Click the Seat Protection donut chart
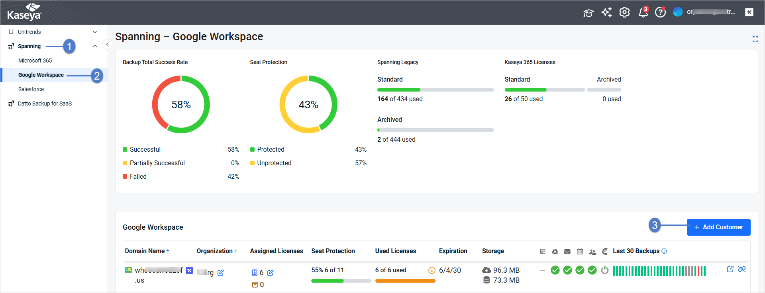The image size is (765, 293). point(308,104)
